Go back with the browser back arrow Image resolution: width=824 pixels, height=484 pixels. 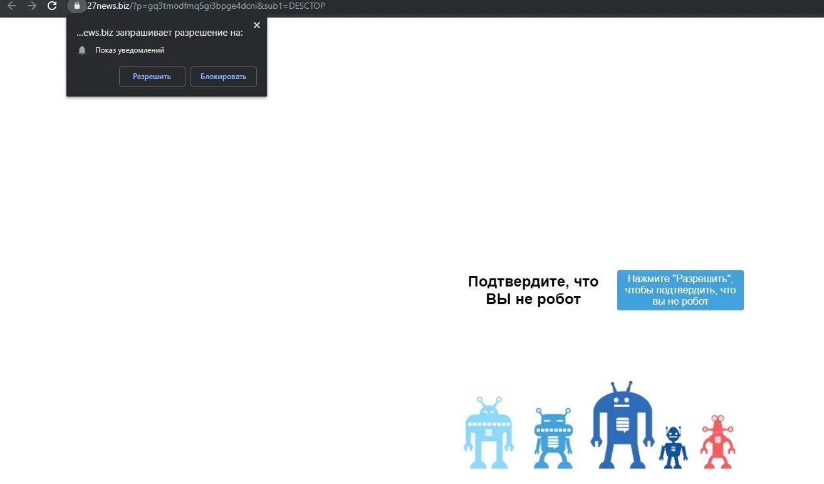[11, 6]
